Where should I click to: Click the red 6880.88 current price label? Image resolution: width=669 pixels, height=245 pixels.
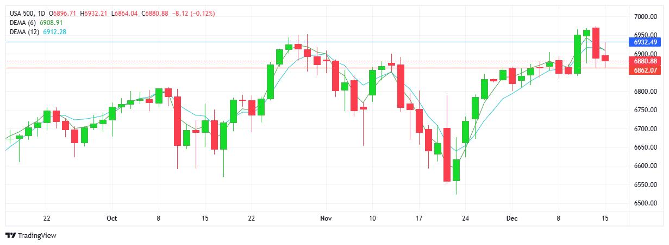coord(645,61)
